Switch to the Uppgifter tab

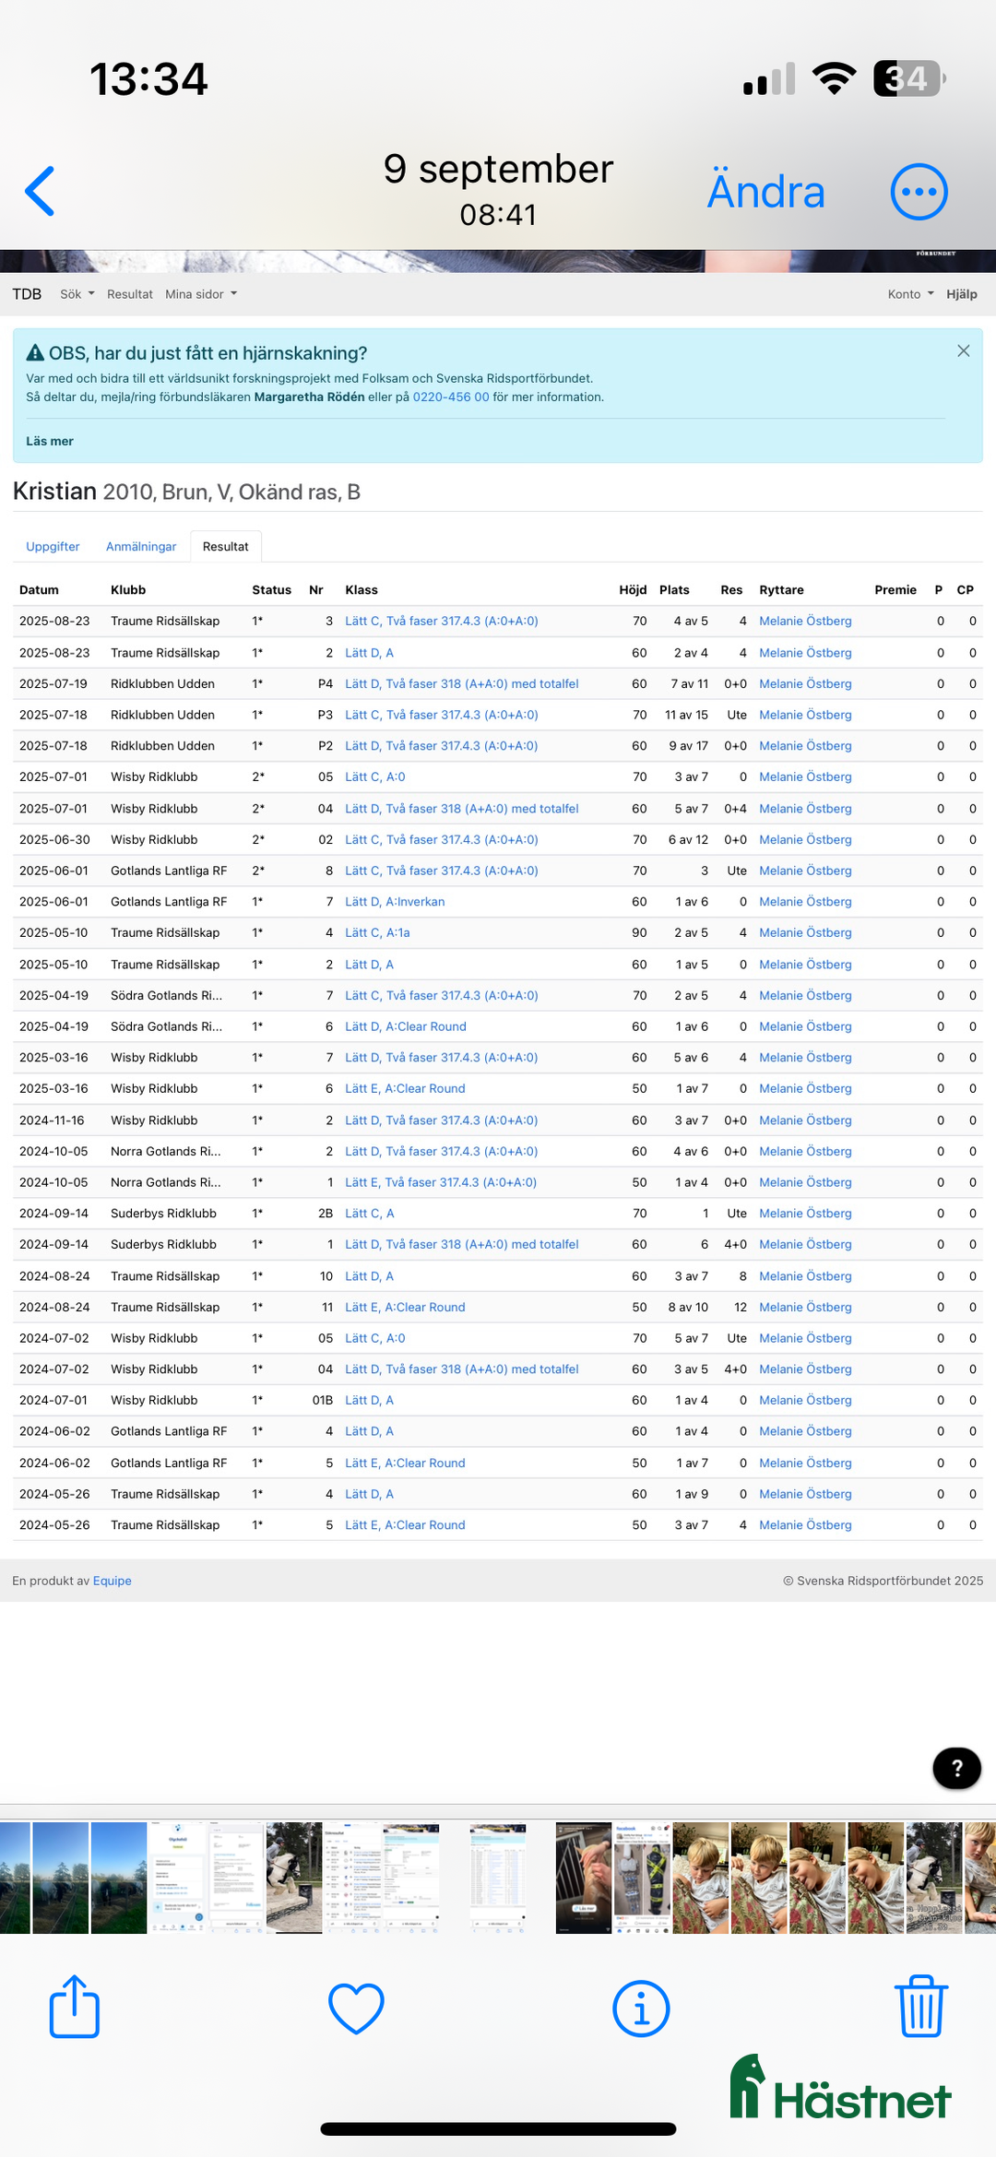53,547
